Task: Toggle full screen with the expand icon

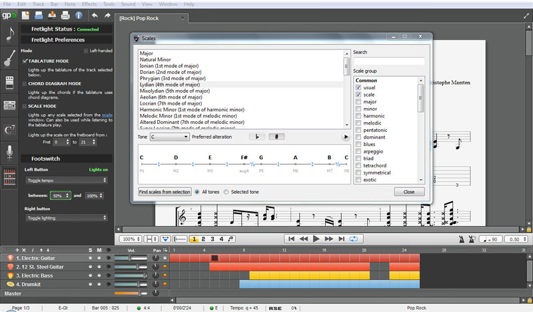Action: (x=526, y=15)
